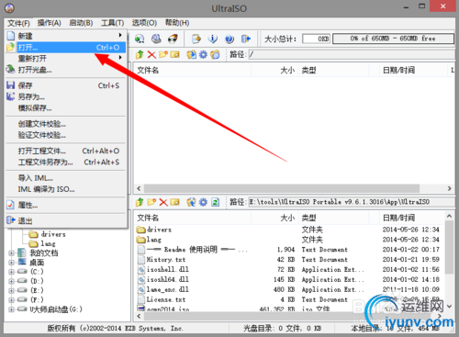Choose 打开光盘... menu entry
Image resolution: width=459 pixels, height=337 pixels.
click(x=65, y=70)
